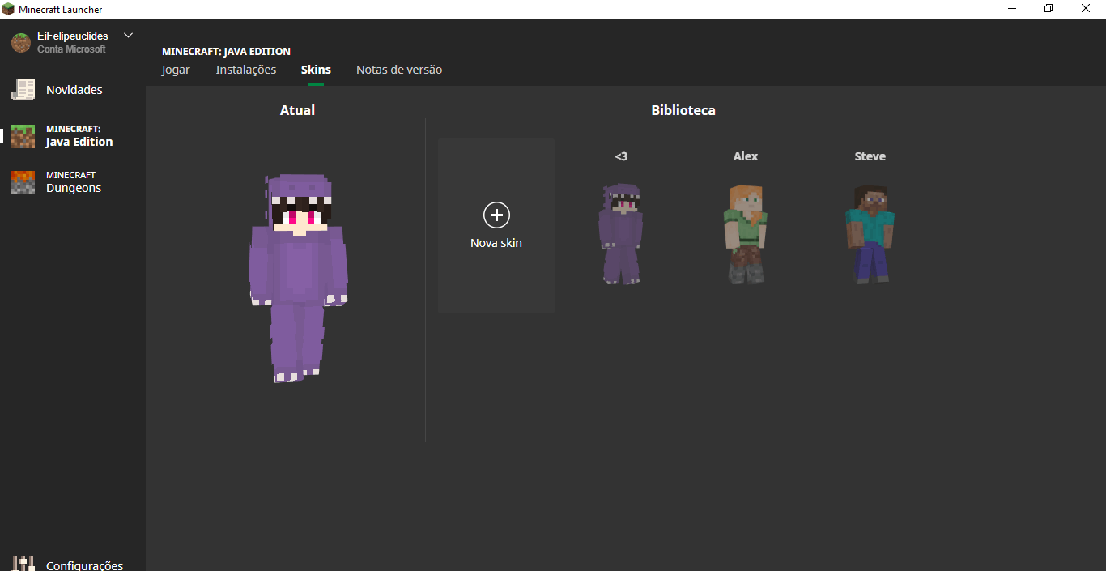This screenshot has height=571, width=1106.
Task: Open Configurações settings icon
Action: tap(23, 565)
